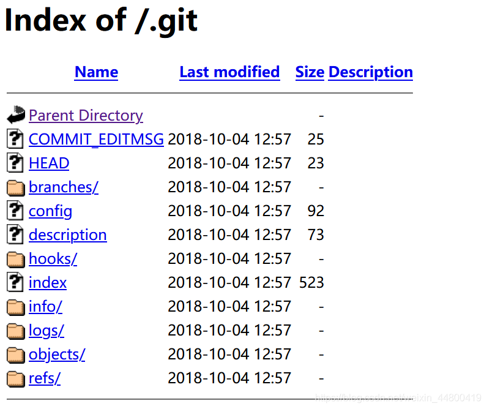Open the COMMIT_EDITMSG file link
The width and height of the screenshot is (487, 409).
[x=96, y=139]
